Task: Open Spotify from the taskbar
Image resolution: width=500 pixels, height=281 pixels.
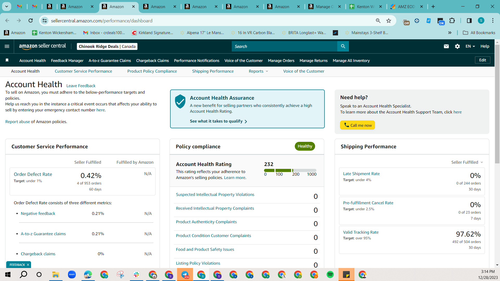Action: [x=330, y=274]
